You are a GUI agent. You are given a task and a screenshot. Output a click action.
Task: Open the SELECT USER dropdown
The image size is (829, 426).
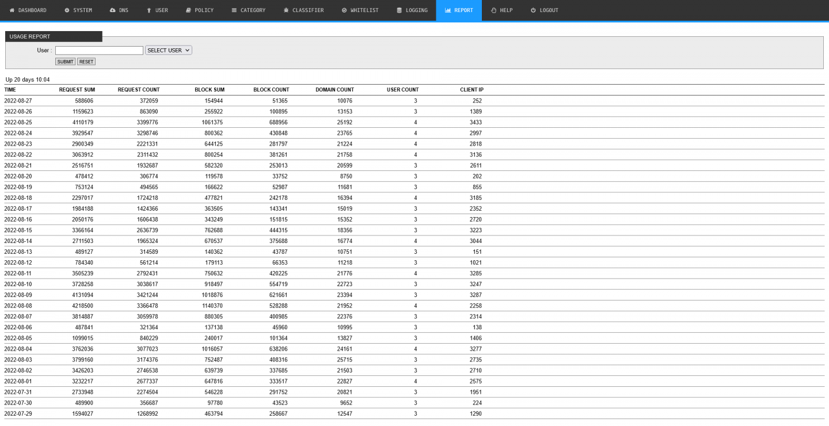click(x=169, y=51)
